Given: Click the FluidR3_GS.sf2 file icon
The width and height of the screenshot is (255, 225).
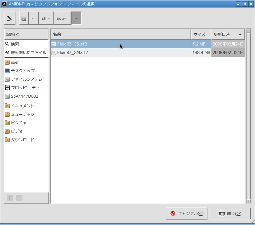Looking at the screenshot, I should click(x=54, y=44).
